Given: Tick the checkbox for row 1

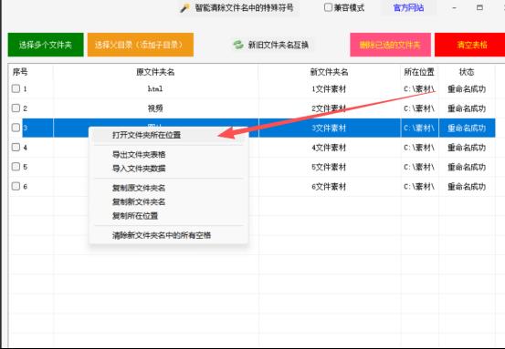Looking at the screenshot, I should 16,88.
